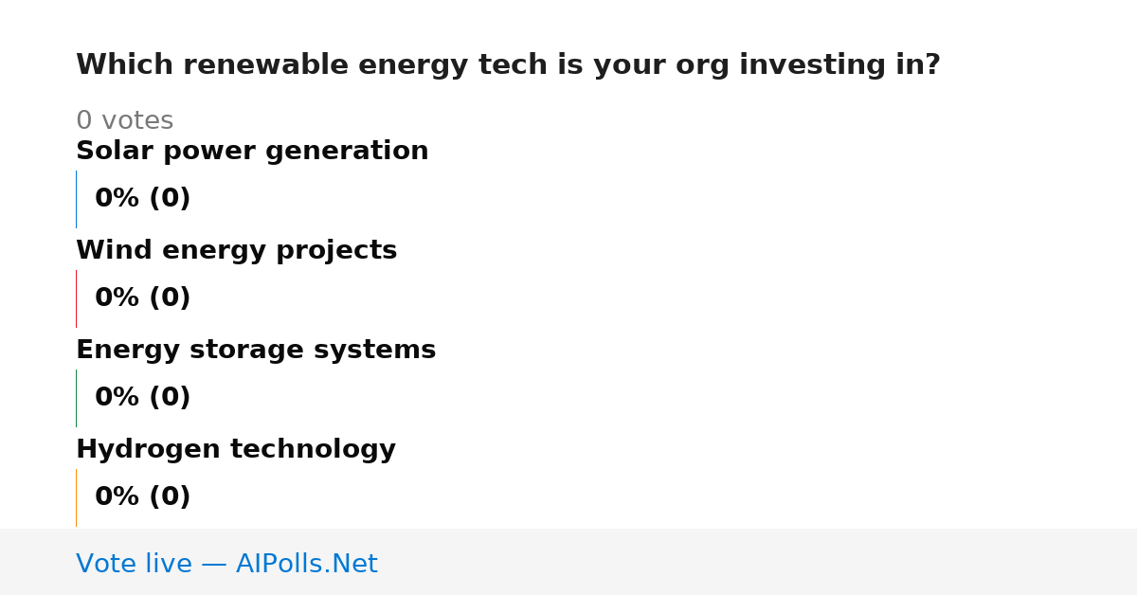This screenshot has height=595, width=1137.
Task: Click the word AIPolls.Net in the footer
Action: (x=306, y=564)
